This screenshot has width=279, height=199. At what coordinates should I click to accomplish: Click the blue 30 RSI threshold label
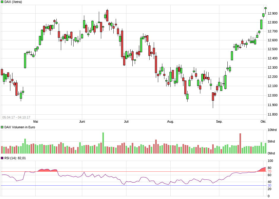[269, 186]
